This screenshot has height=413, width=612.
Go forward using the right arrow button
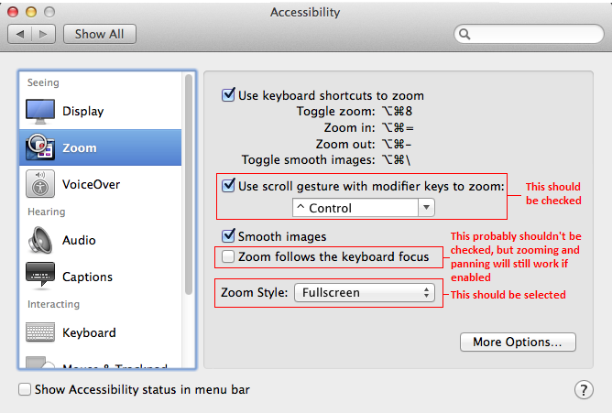(43, 34)
